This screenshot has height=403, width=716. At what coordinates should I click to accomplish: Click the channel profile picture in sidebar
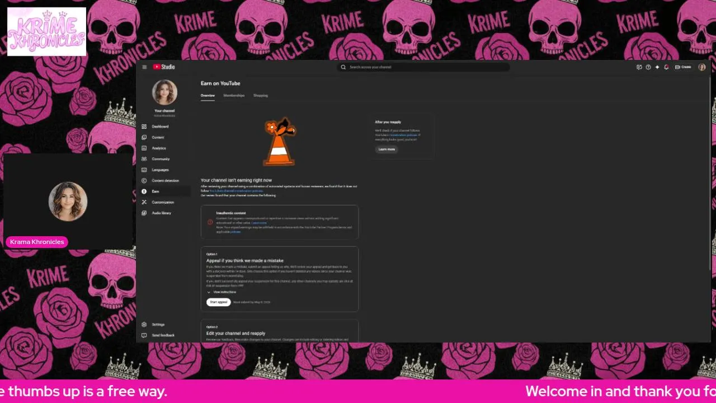coord(164,92)
